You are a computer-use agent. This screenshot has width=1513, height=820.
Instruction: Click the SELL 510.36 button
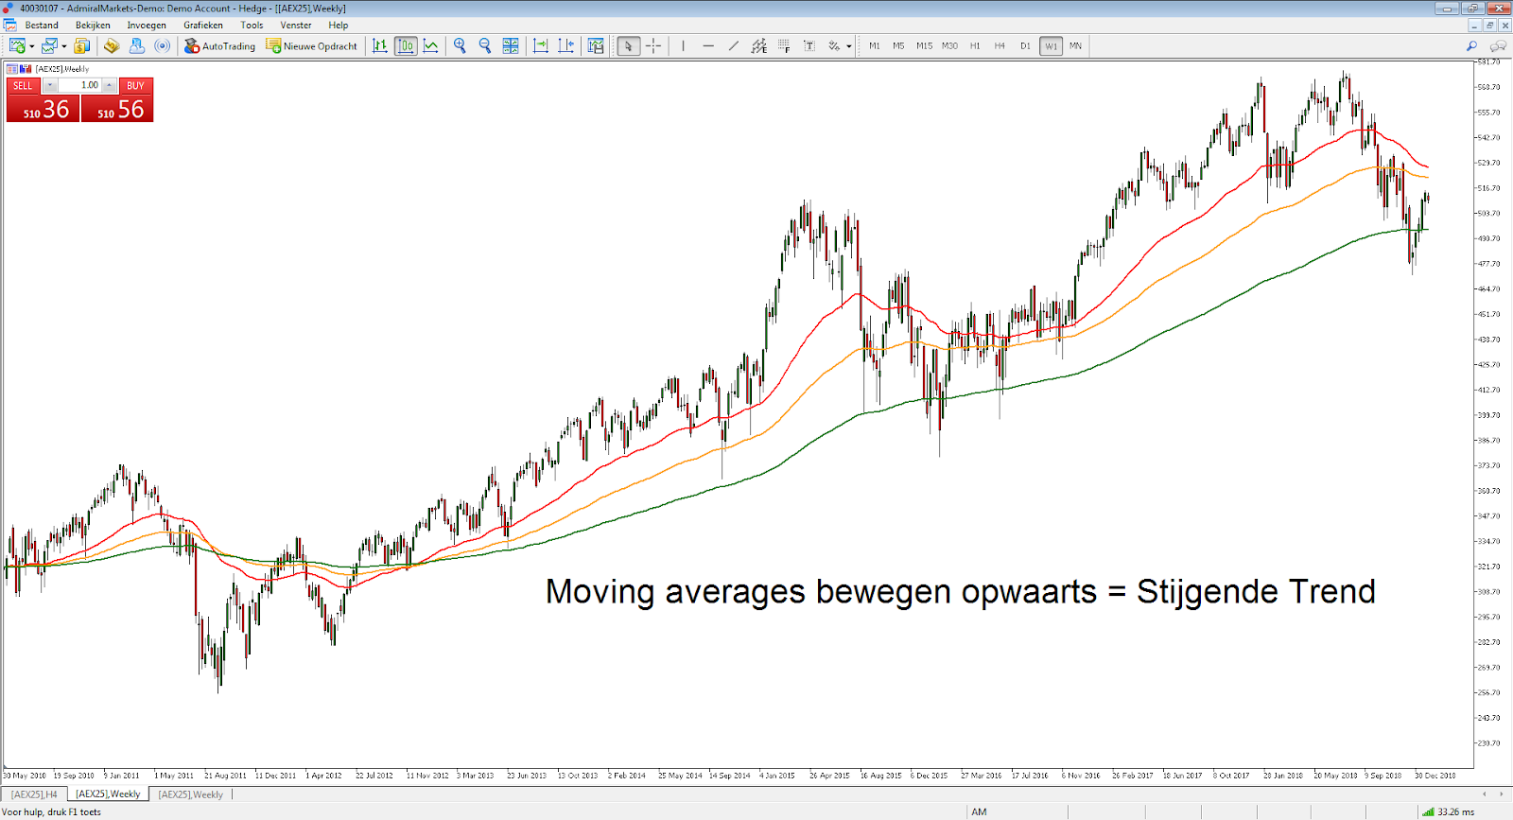click(x=43, y=99)
